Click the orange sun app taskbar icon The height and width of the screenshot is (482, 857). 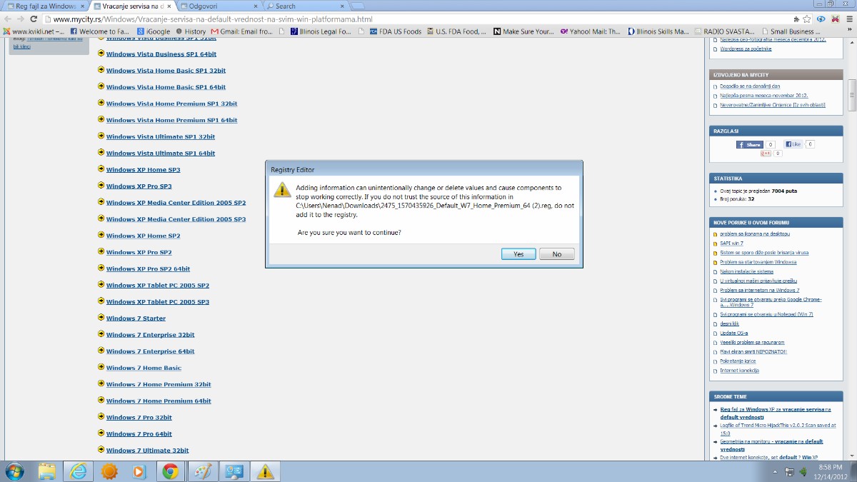pos(109,471)
